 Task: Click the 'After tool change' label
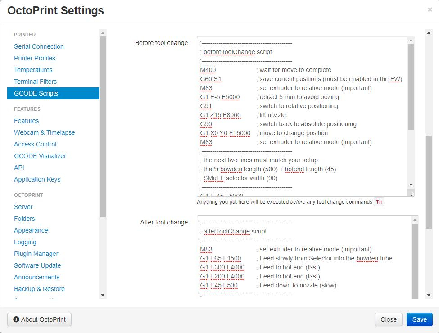164,222
